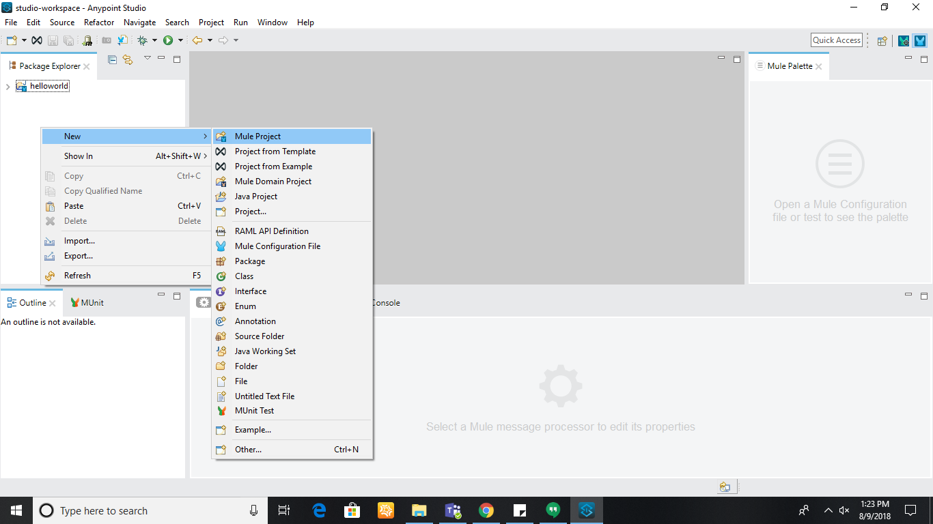Click the green Run button in toolbar
This screenshot has width=933, height=524.
[x=168, y=40]
